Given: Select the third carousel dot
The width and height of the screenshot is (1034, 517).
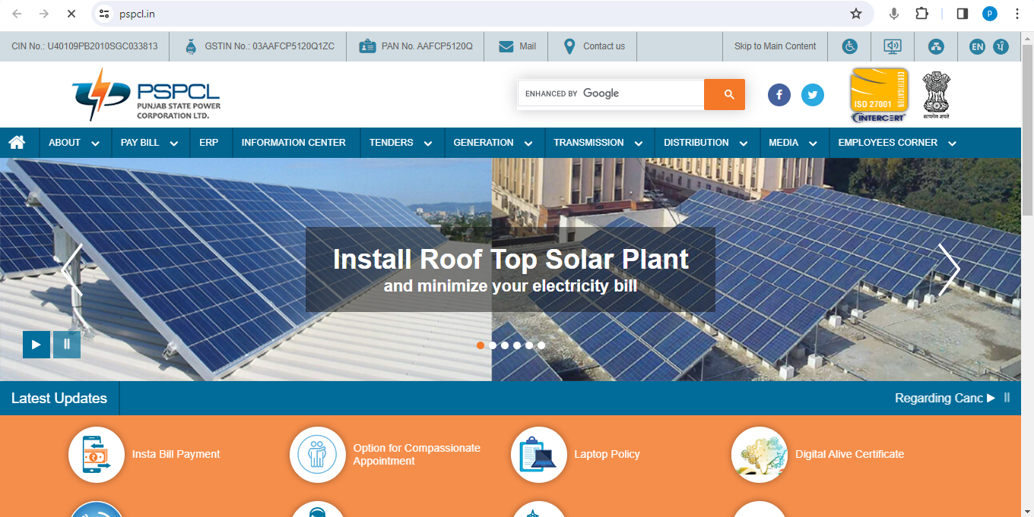Looking at the screenshot, I should 505,345.
